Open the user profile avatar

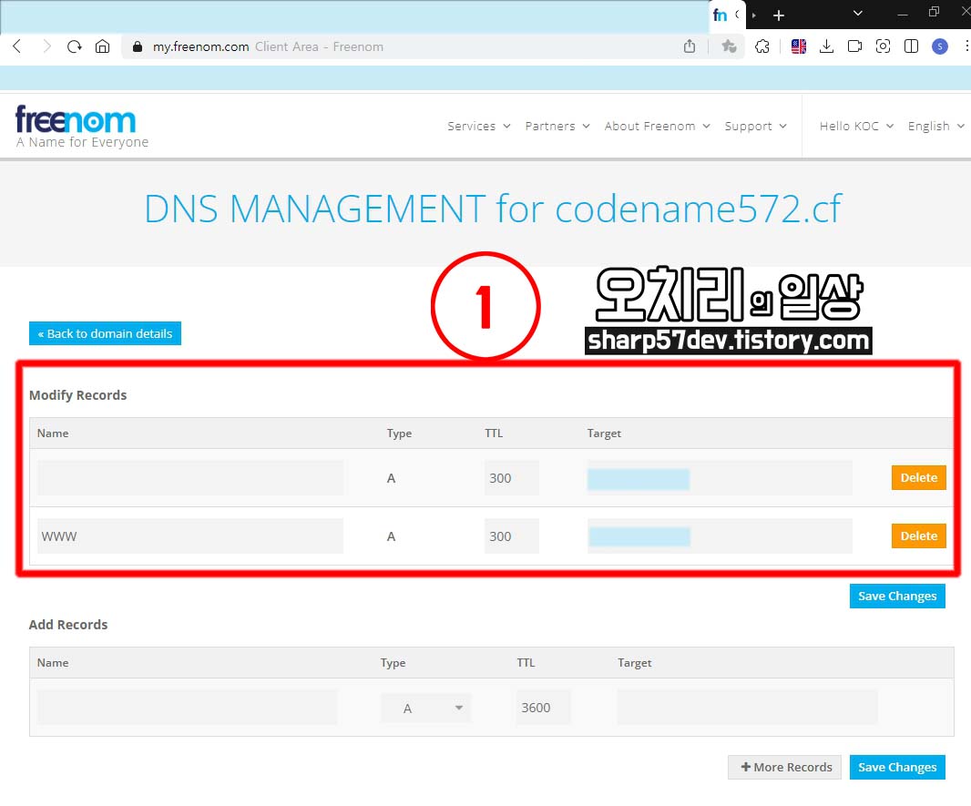(940, 46)
